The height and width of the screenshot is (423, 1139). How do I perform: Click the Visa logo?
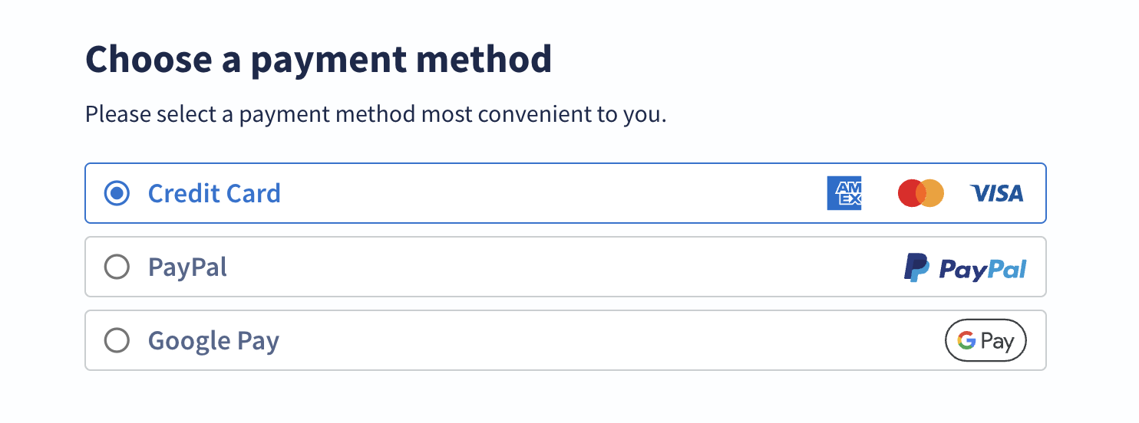click(996, 193)
